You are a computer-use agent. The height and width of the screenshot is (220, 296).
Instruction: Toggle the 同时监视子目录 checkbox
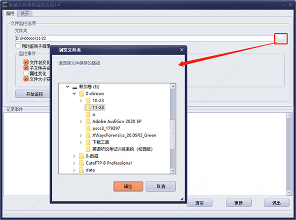(x=18, y=46)
